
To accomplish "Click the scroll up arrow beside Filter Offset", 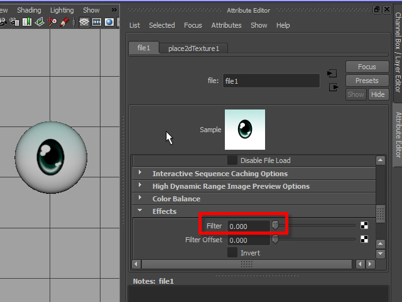I will (x=381, y=243).
